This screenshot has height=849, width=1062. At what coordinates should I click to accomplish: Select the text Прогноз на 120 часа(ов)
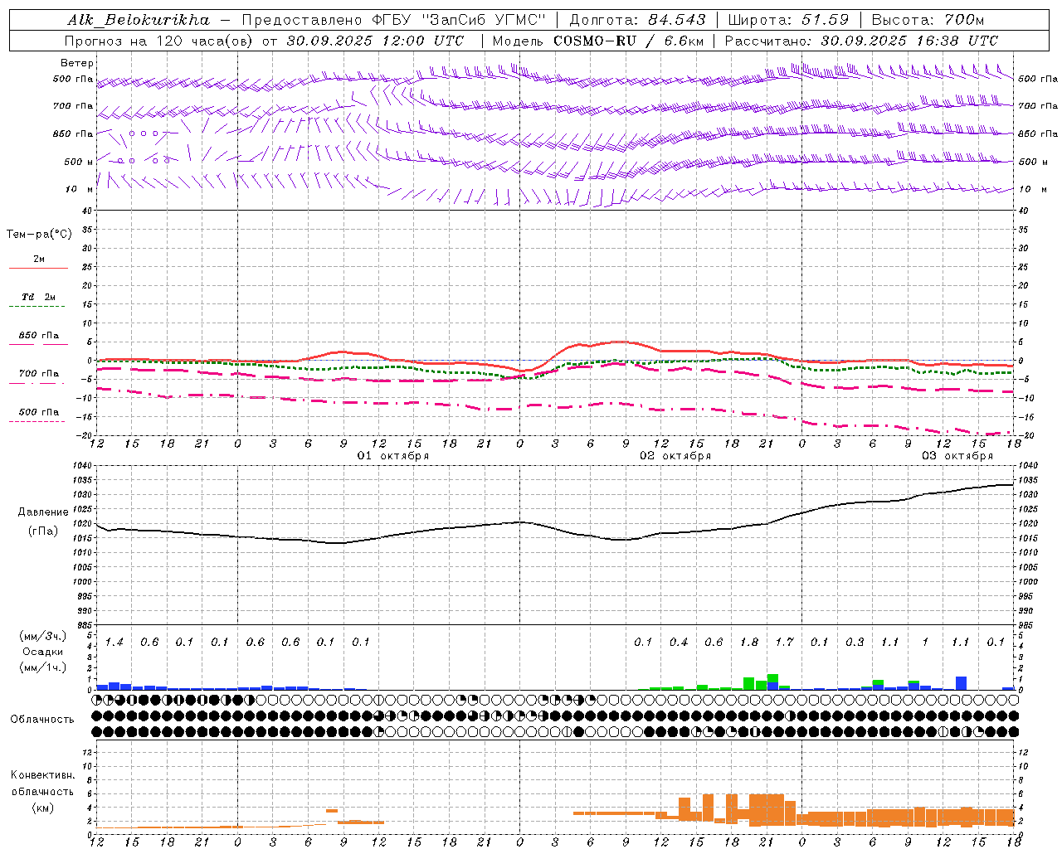[x=158, y=41]
